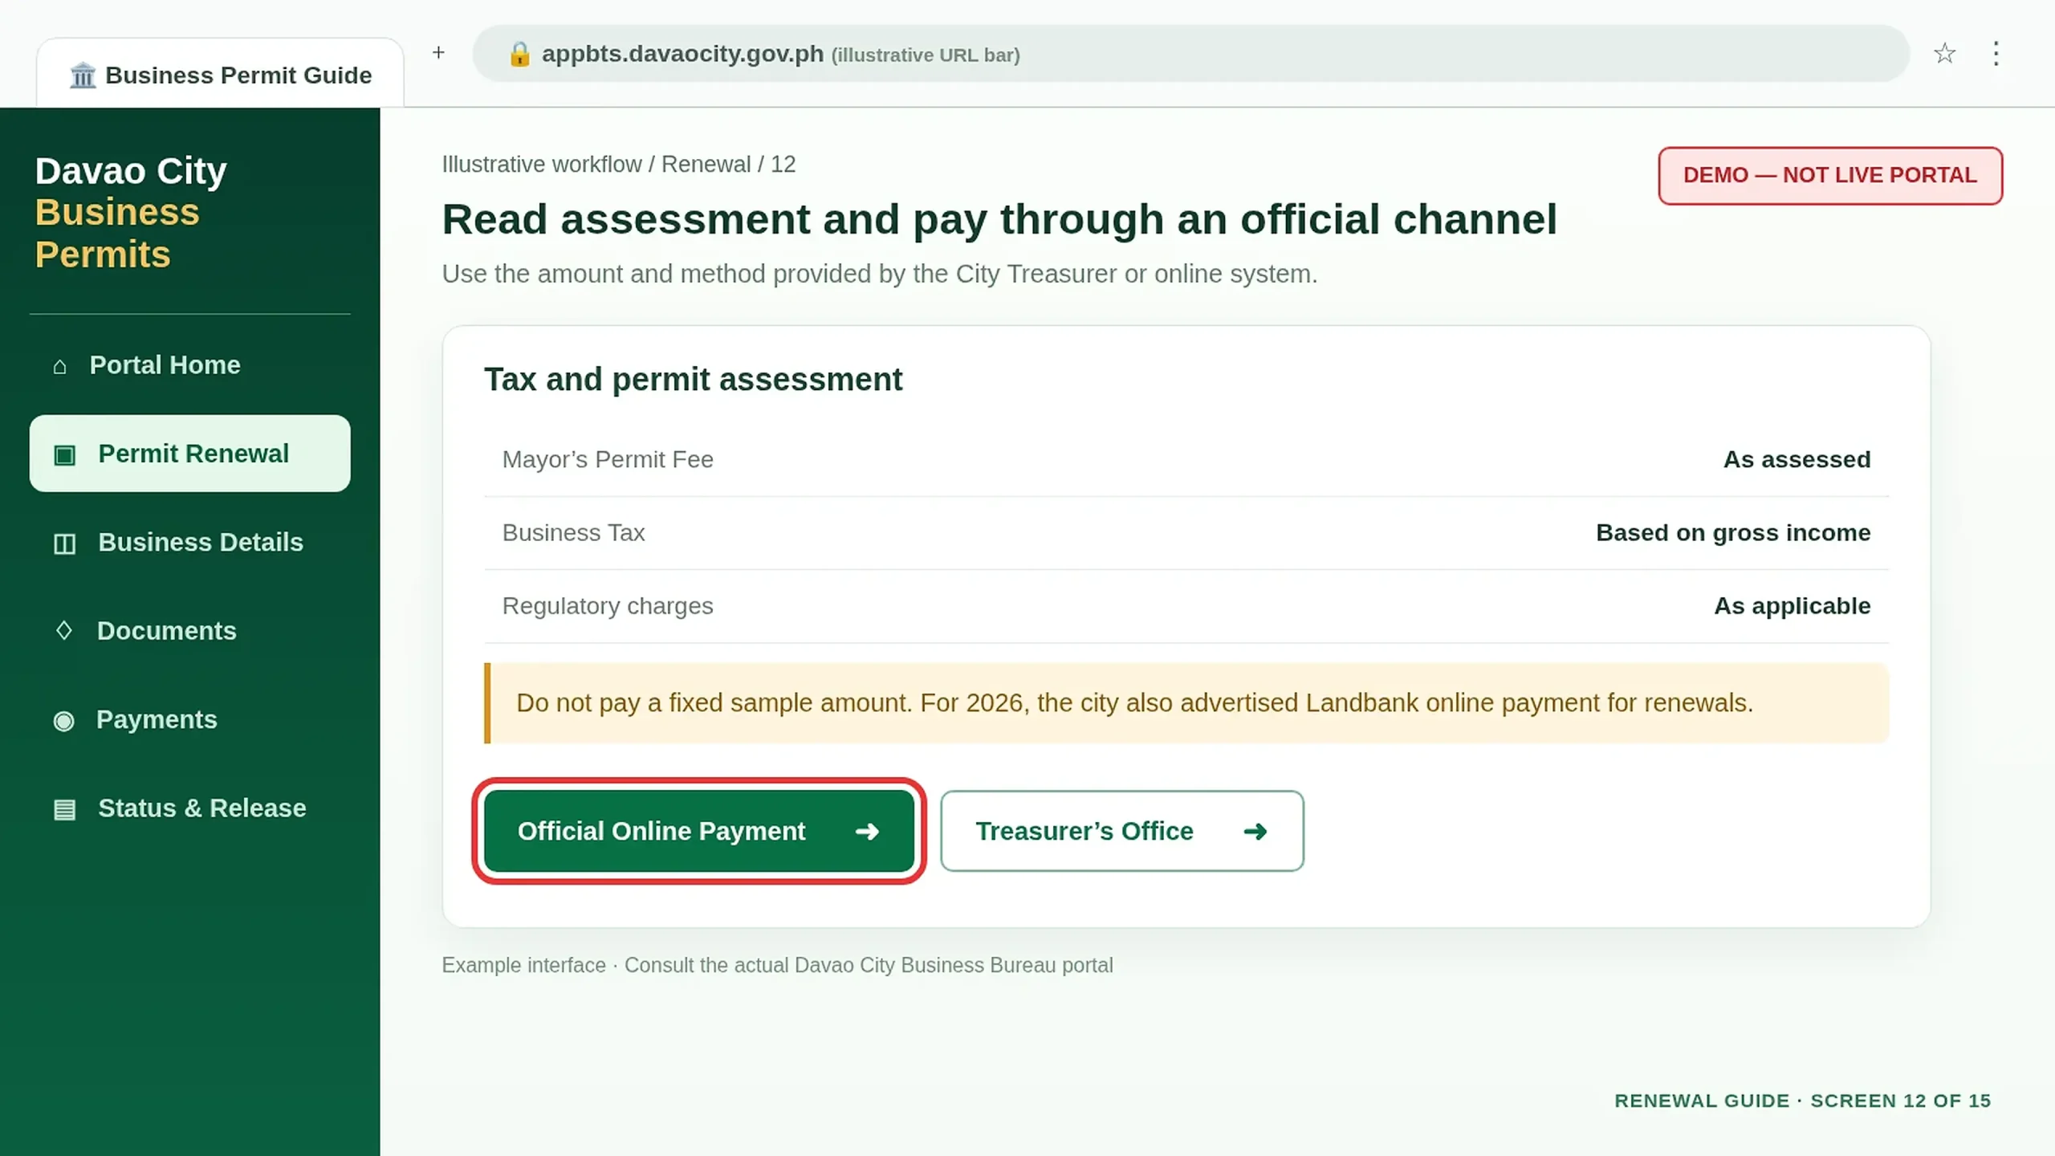Click Renewal Guide Screen 12 of 15 label

[1802, 1101]
